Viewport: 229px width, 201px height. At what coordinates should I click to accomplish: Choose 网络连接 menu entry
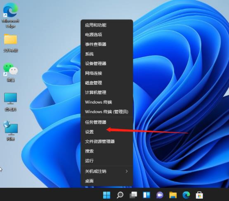107,73
